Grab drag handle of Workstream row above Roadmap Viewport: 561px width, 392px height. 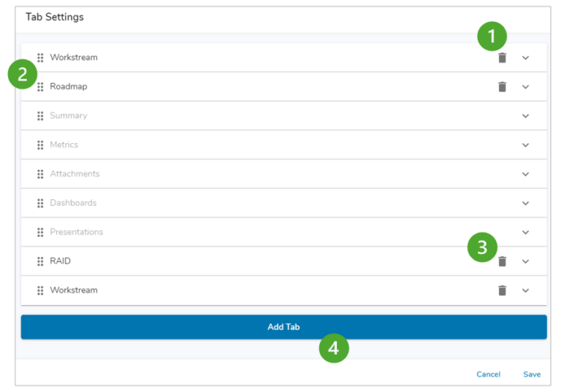click(40, 58)
